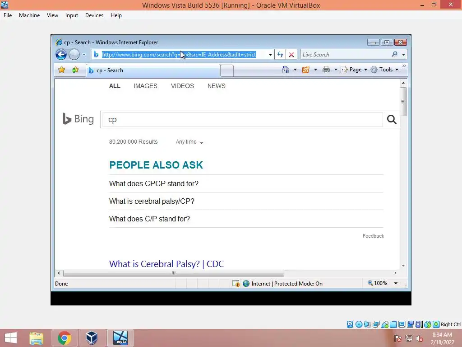Image resolution: width=462 pixels, height=347 pixels.
Task: Click the 'Internet | Protected Mode: On' zone text
Action: (286, 284)
